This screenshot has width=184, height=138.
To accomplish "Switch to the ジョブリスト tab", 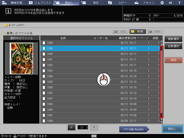I will tap(40, 2).
